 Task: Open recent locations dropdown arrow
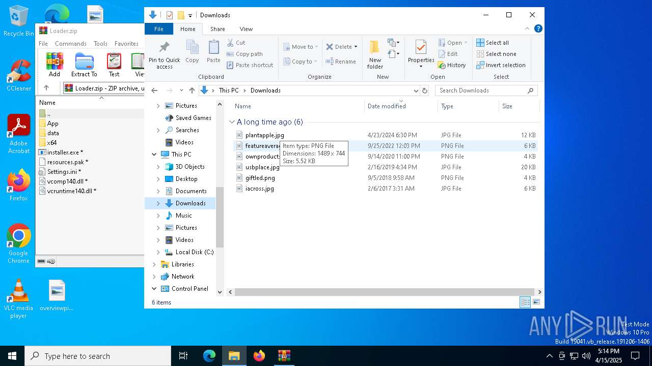[181, 90]
